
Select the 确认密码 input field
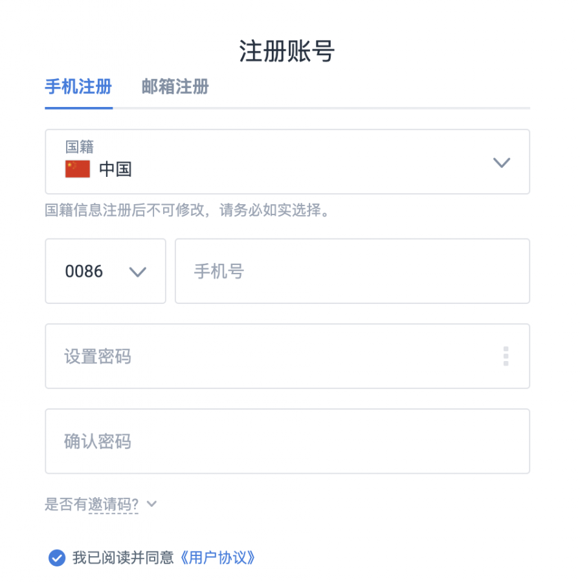[287, 441]
